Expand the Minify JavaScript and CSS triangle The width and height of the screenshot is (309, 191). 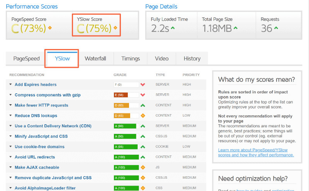click(10, 136)
